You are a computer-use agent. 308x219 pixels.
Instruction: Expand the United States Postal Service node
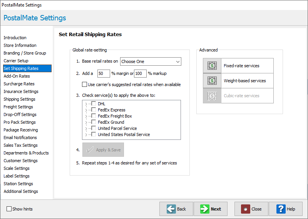(86, 135)
